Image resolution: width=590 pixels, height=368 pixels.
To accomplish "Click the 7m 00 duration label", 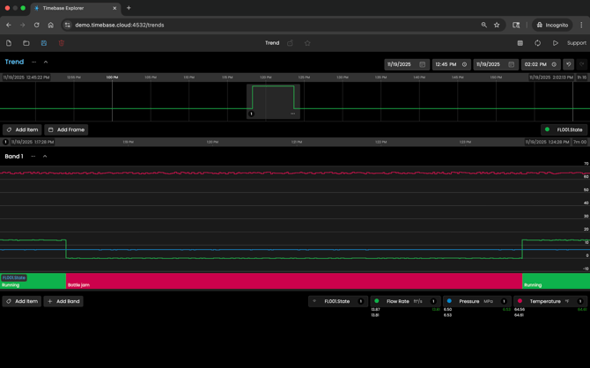I will click(x=579, y=142).
